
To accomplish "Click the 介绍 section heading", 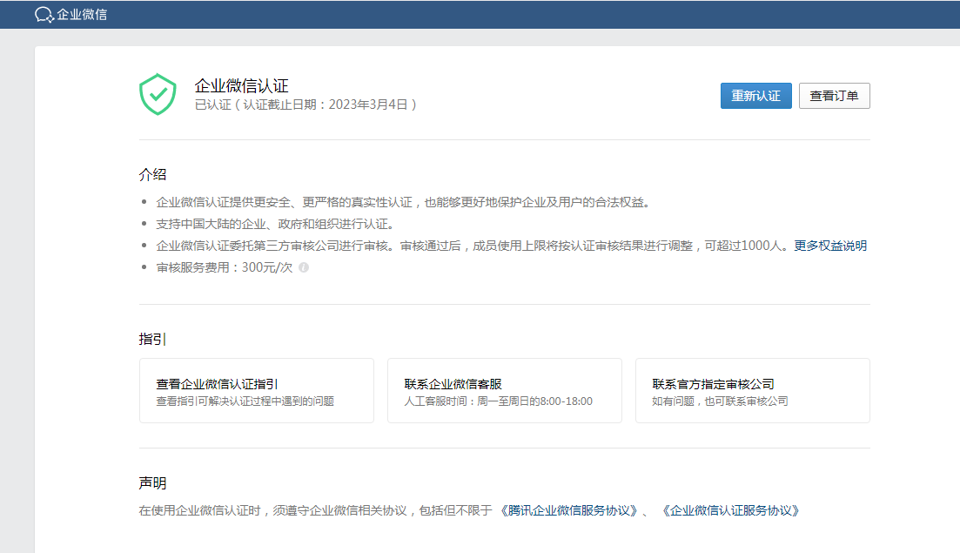I will click(x=152, y=174).
